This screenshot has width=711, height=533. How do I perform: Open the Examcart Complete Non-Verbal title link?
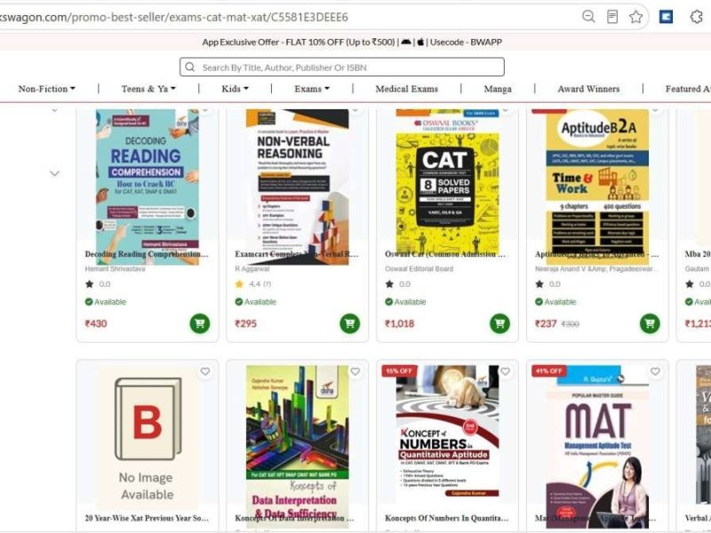pos(297,254)
